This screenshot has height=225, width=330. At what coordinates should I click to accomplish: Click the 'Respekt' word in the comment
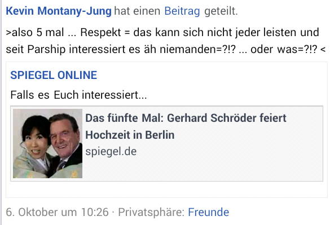coord(100,33)
